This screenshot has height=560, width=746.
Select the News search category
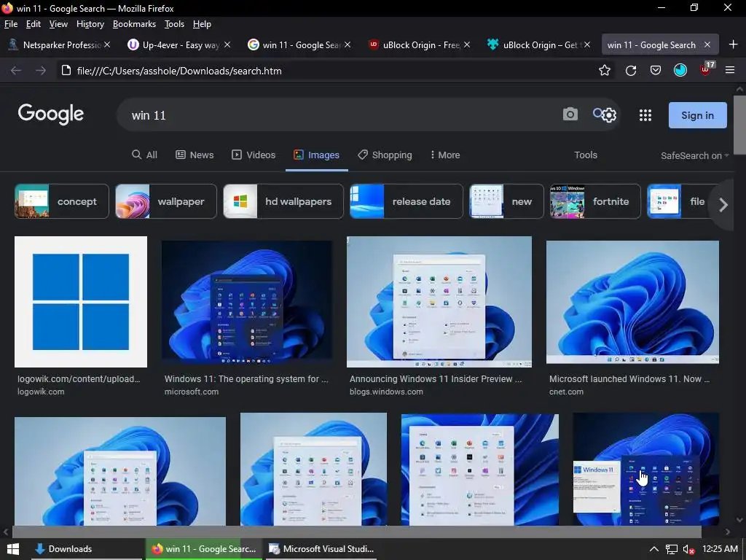195,155
